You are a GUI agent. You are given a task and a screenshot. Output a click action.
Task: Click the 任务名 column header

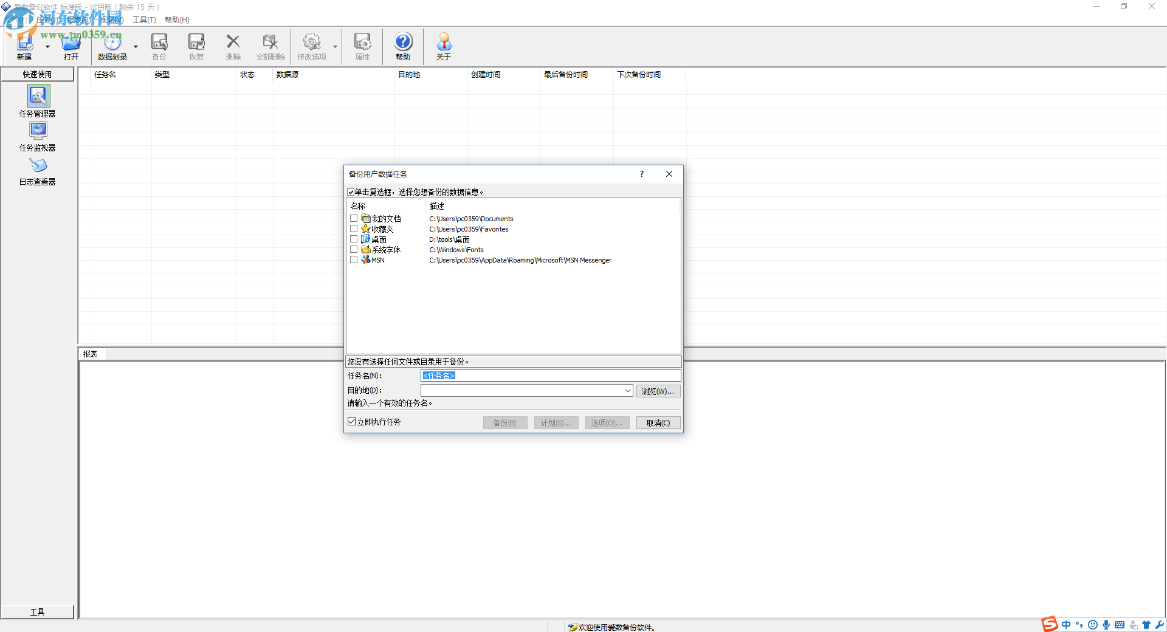tap(121, 74)
